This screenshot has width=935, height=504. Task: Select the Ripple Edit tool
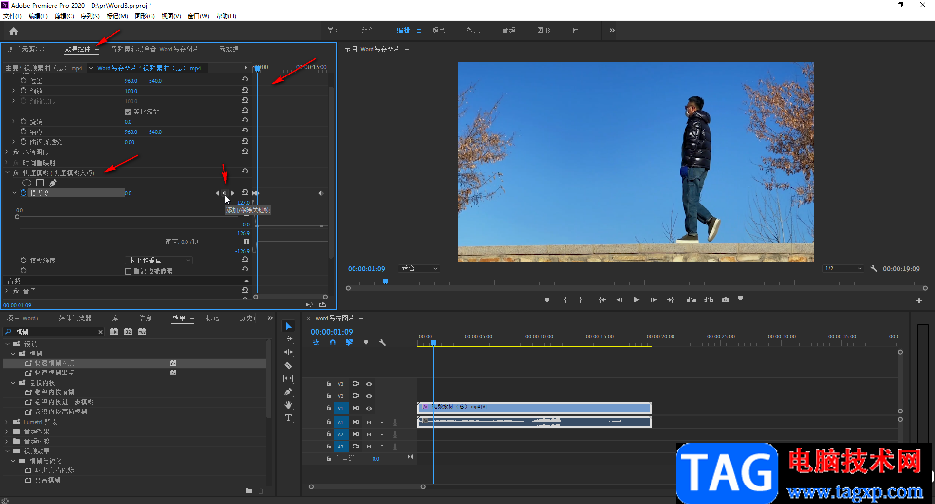click(288, 352)
